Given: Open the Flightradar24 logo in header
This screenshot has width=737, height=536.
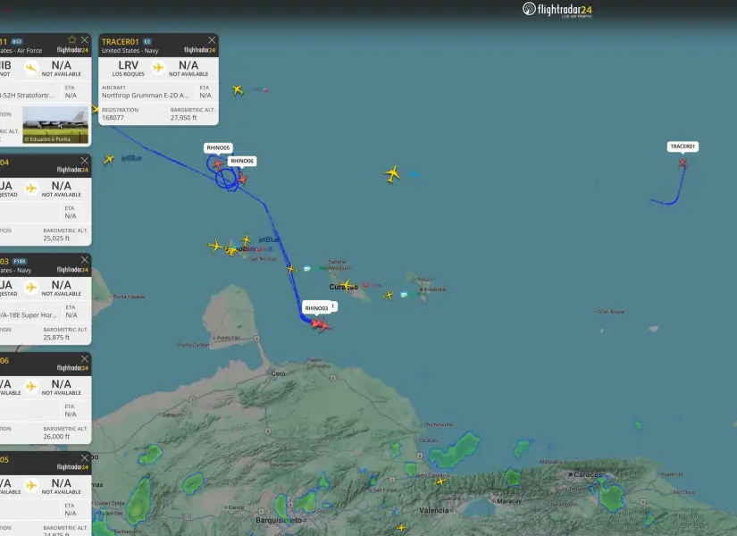Looking at the screenshot, I should [x=557, y=10].
